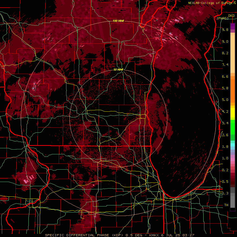Select the -0.5 scale value
The image size is (237, 237).
coord(224,182)
